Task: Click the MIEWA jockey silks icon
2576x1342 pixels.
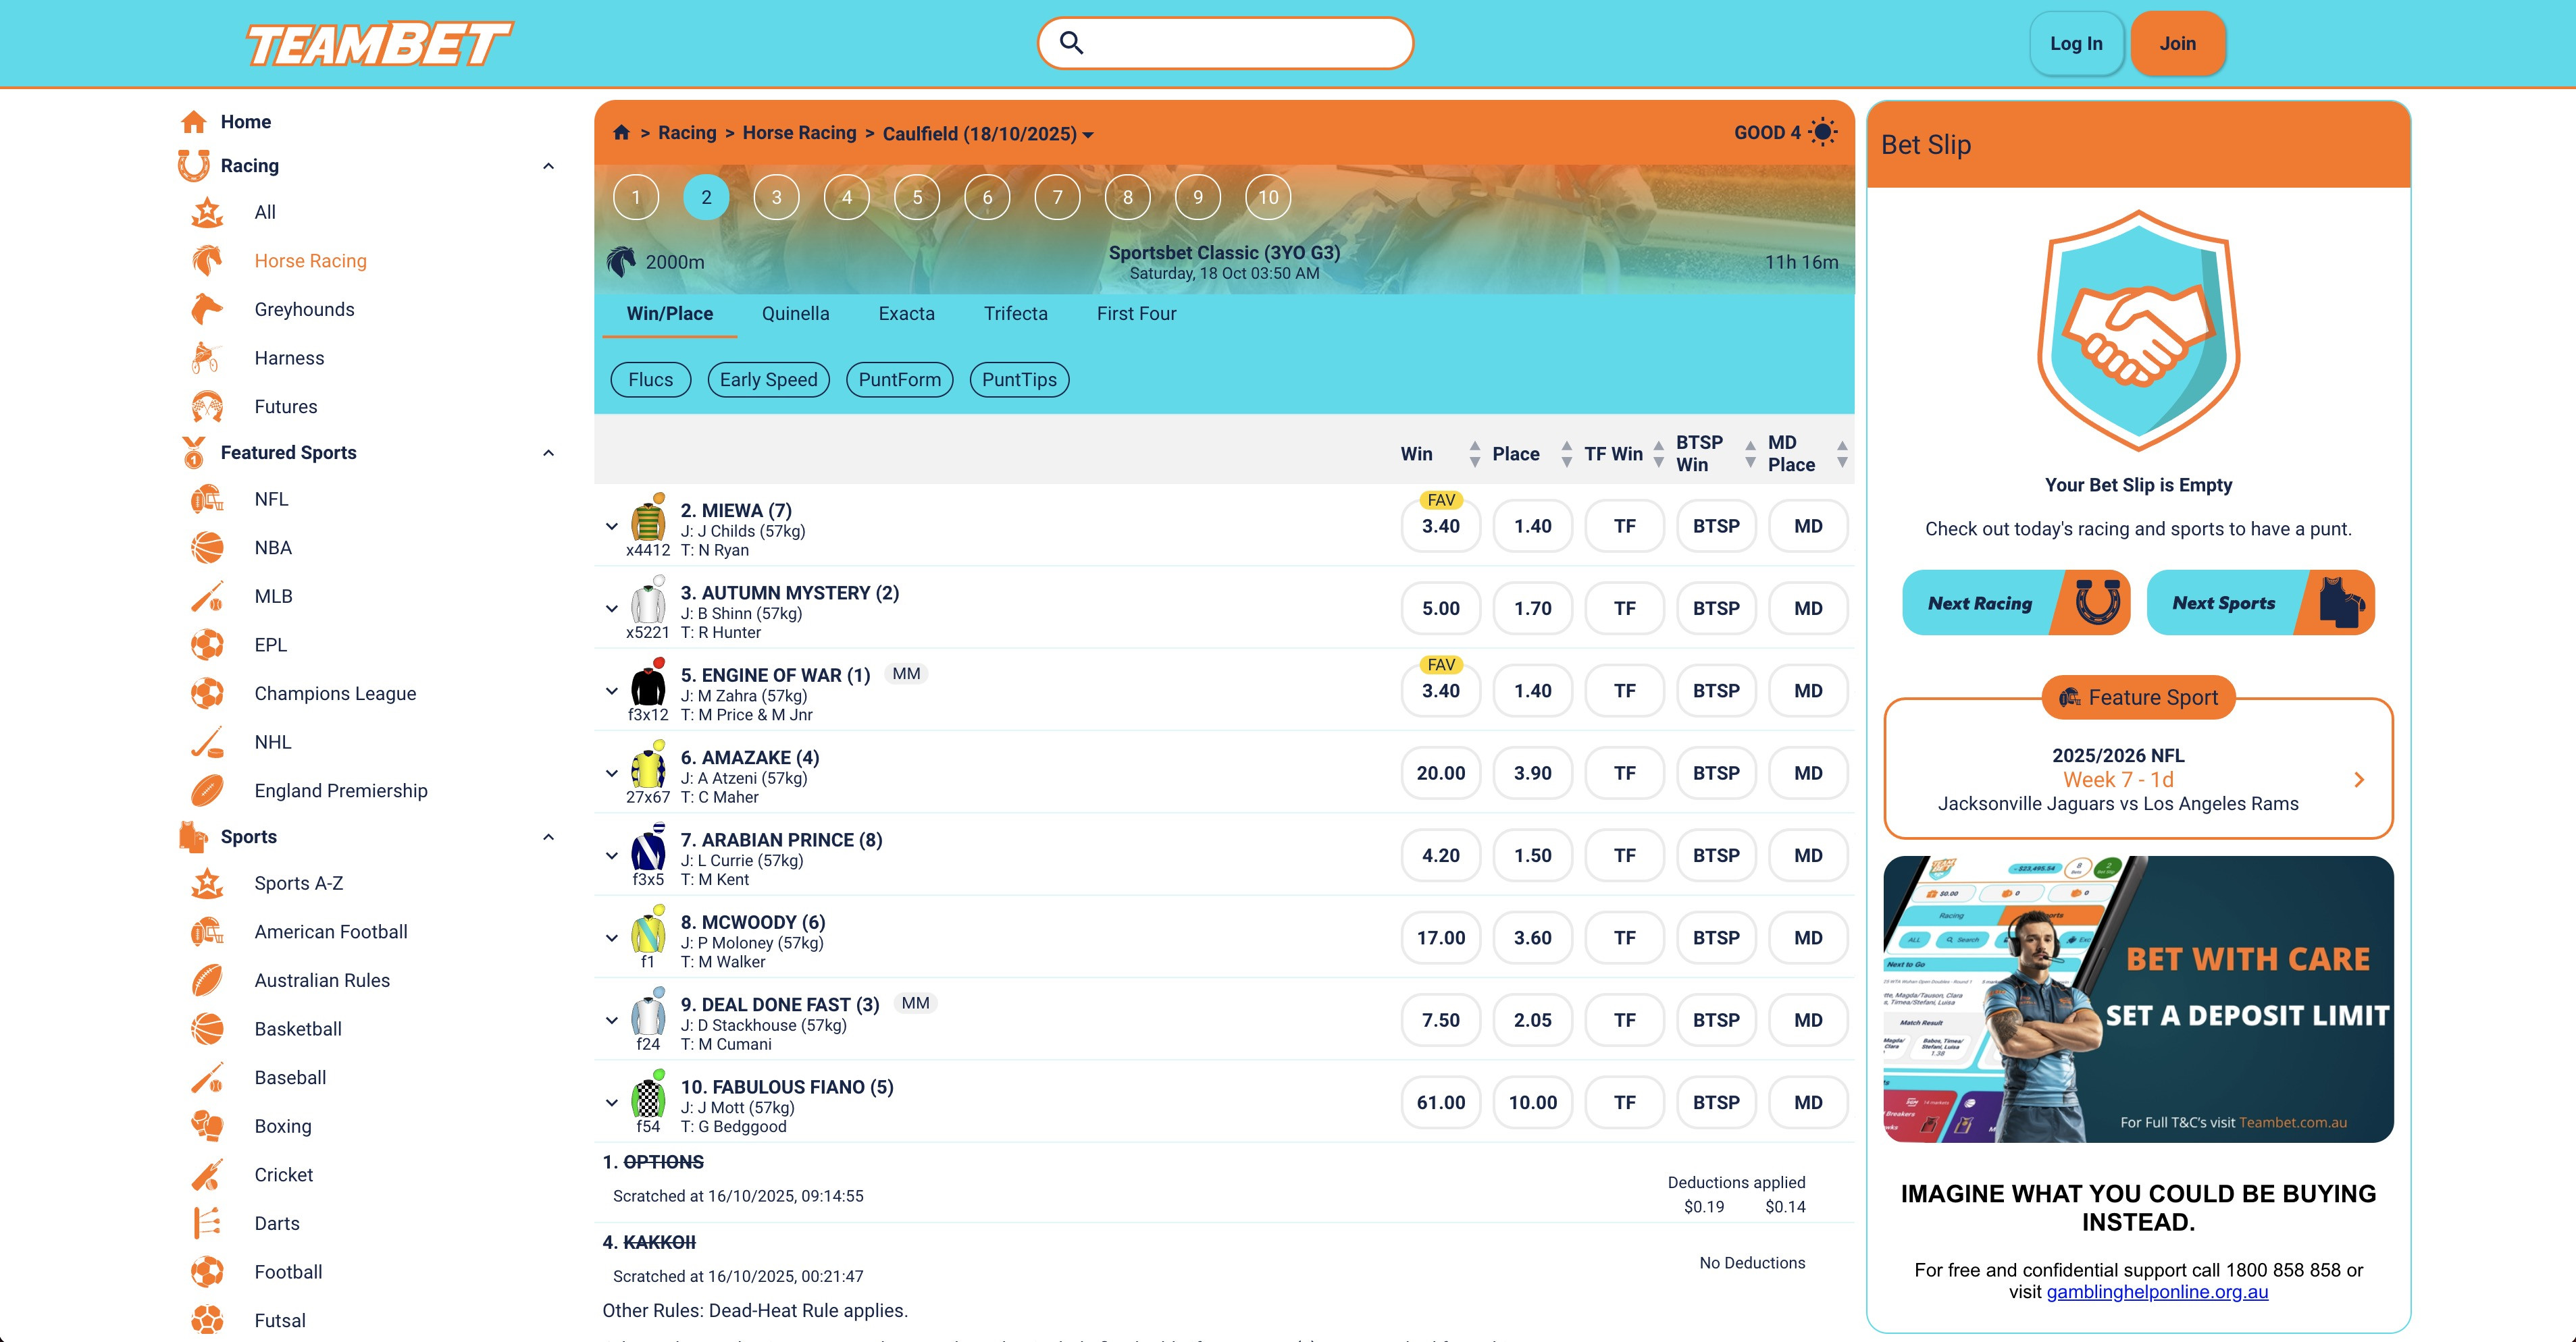Action: 648,522
